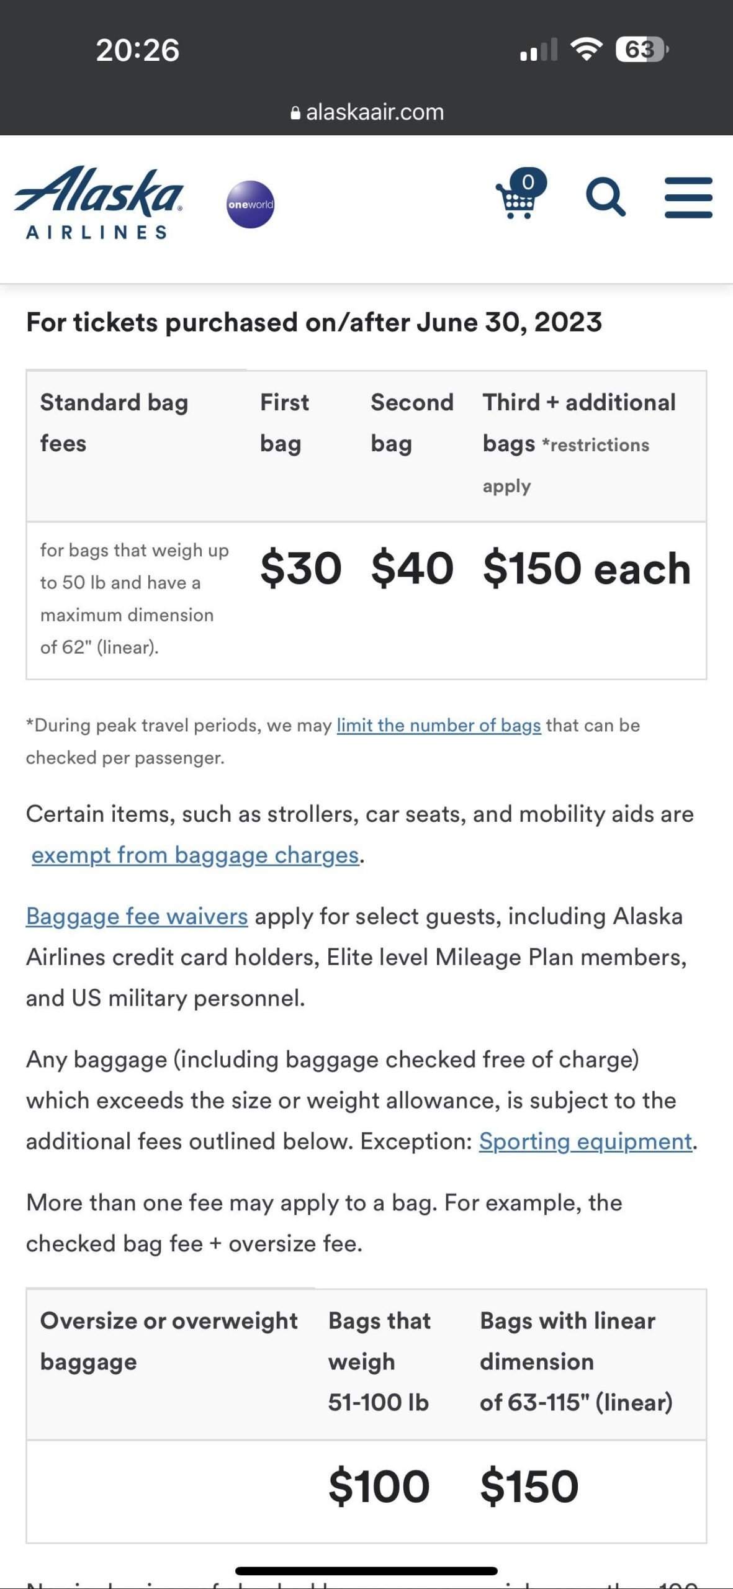Tap the search magnifying glass icon

tap(605, 197)
